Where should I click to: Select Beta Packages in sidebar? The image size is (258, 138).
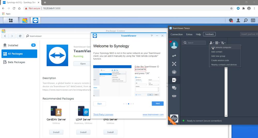click(19, 62)
